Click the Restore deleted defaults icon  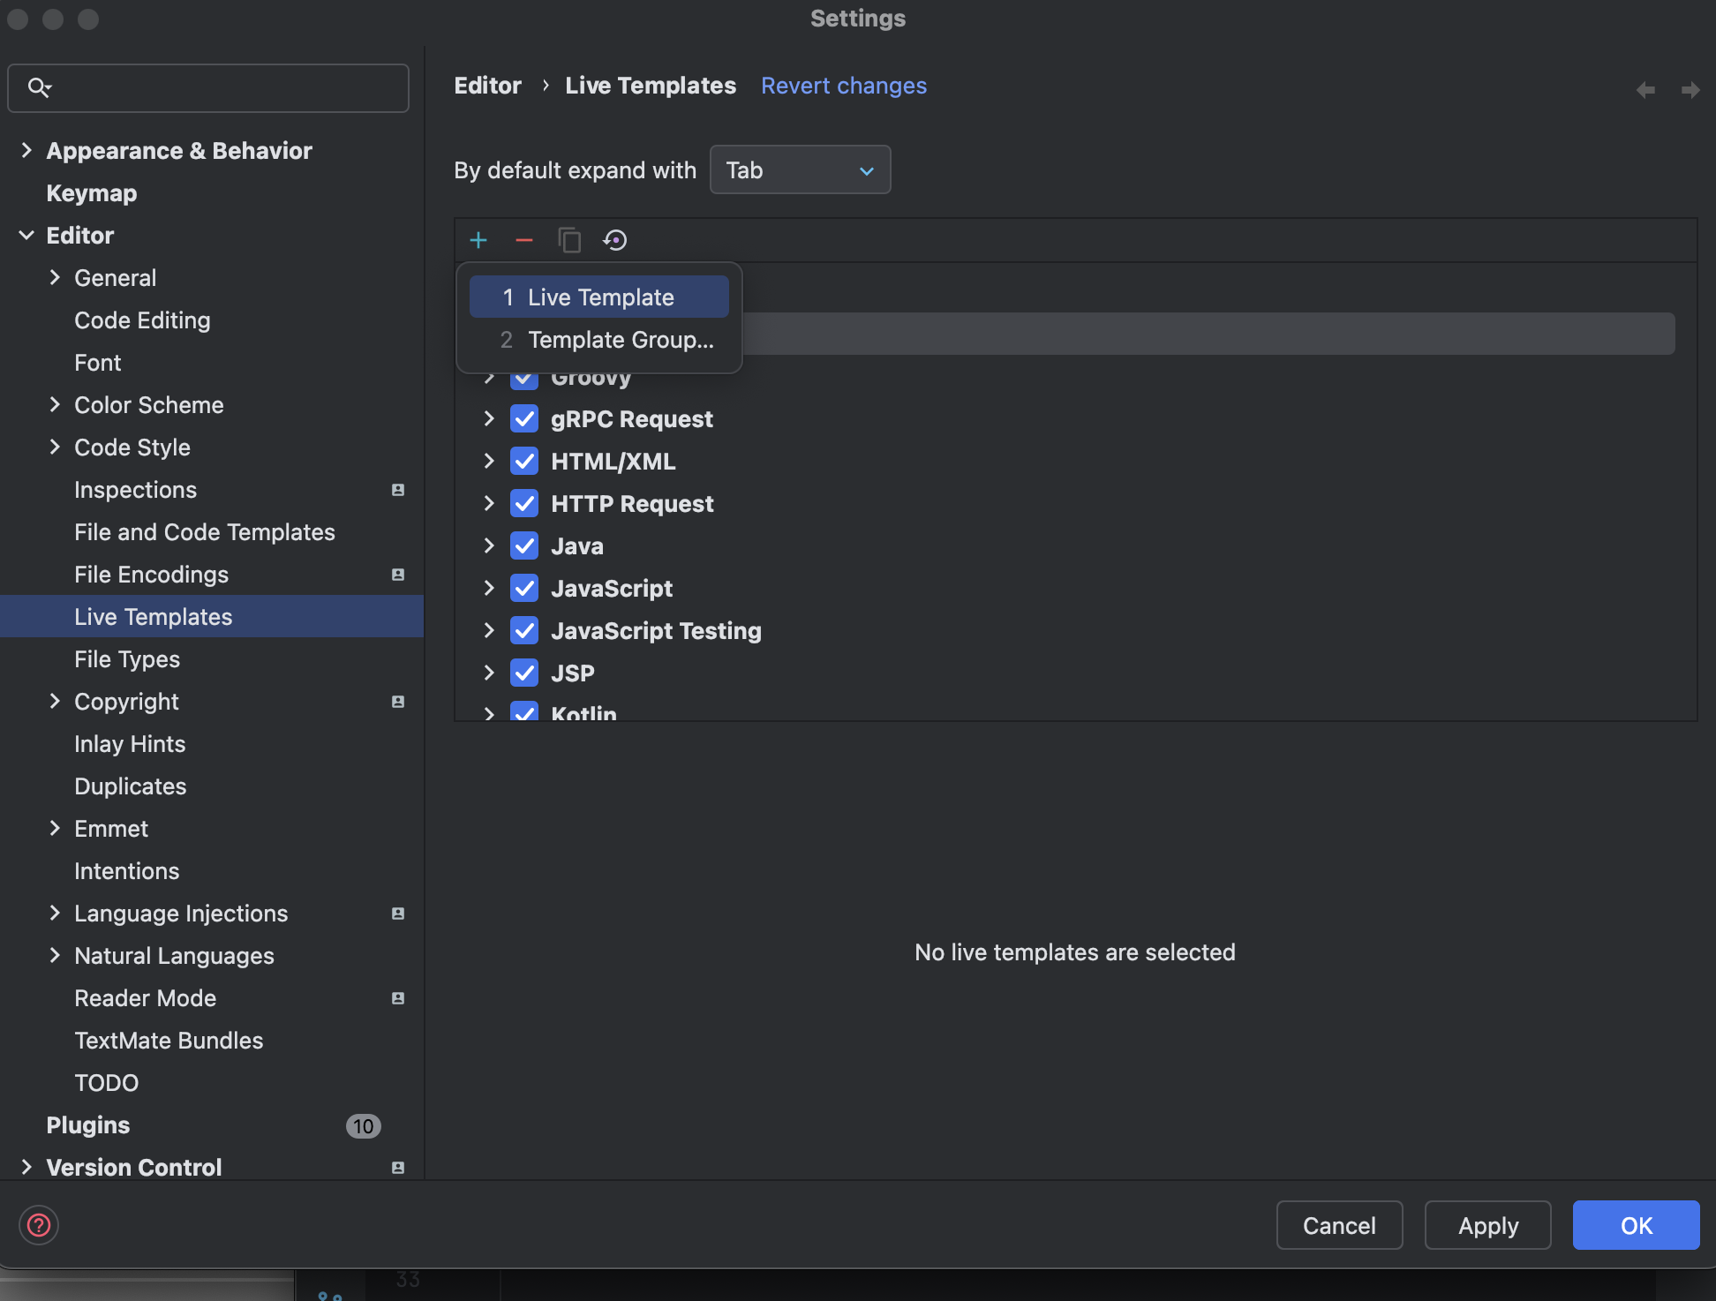tap(615, 240)
